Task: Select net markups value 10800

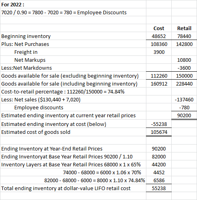Action: (x=184, y=60)
